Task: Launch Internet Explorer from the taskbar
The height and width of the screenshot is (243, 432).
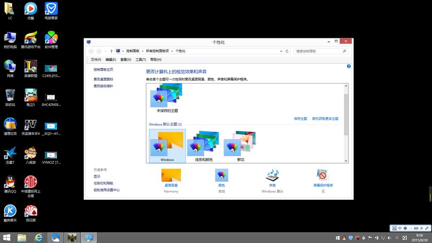Action: (x=38, y=238)
